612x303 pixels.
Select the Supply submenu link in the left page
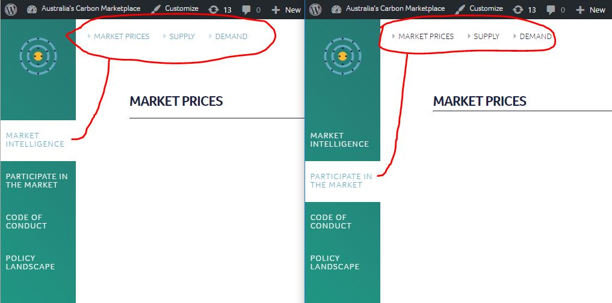pos(182,36)
